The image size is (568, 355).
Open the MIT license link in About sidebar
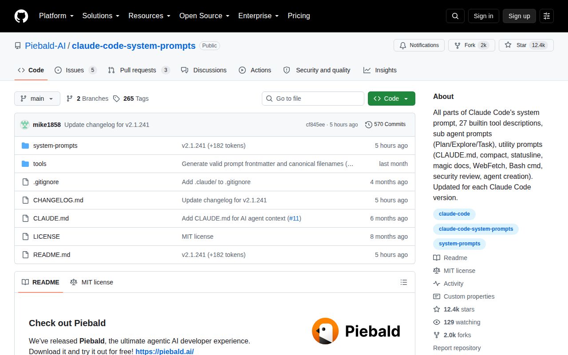[x=454, y=271]
